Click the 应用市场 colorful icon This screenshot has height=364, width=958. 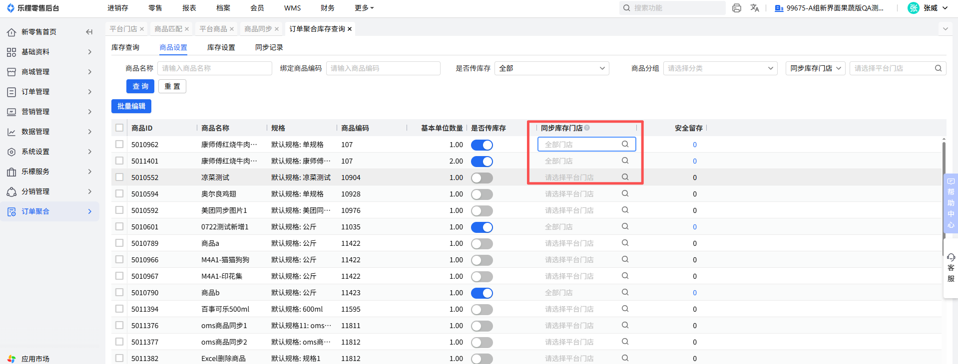(x=11, y=359)
